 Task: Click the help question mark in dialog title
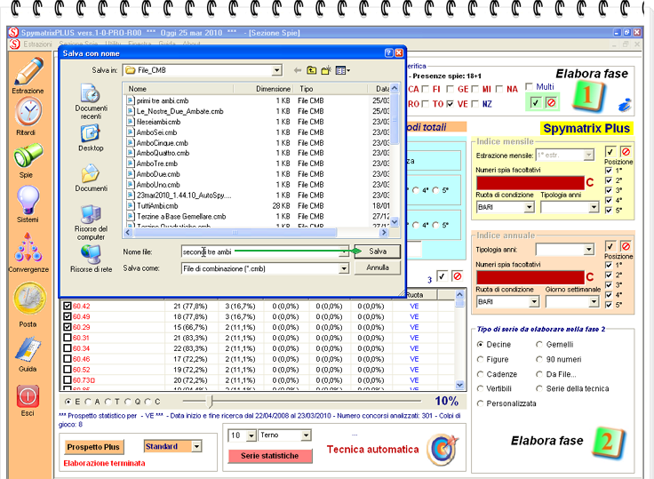[x=388, y=53]
